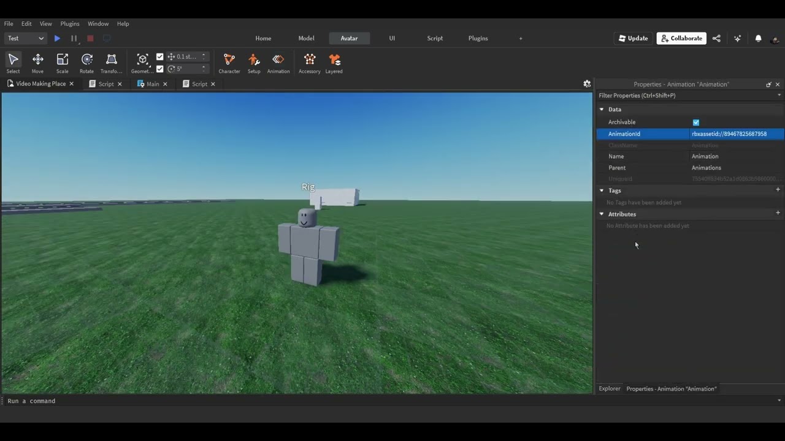
Task: Click the Update button
Action: (x=633, y=38)
